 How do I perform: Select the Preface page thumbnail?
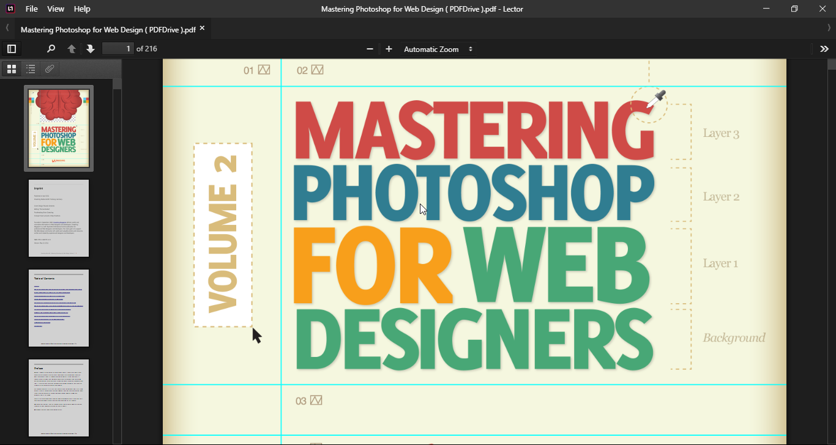[59, 398]
